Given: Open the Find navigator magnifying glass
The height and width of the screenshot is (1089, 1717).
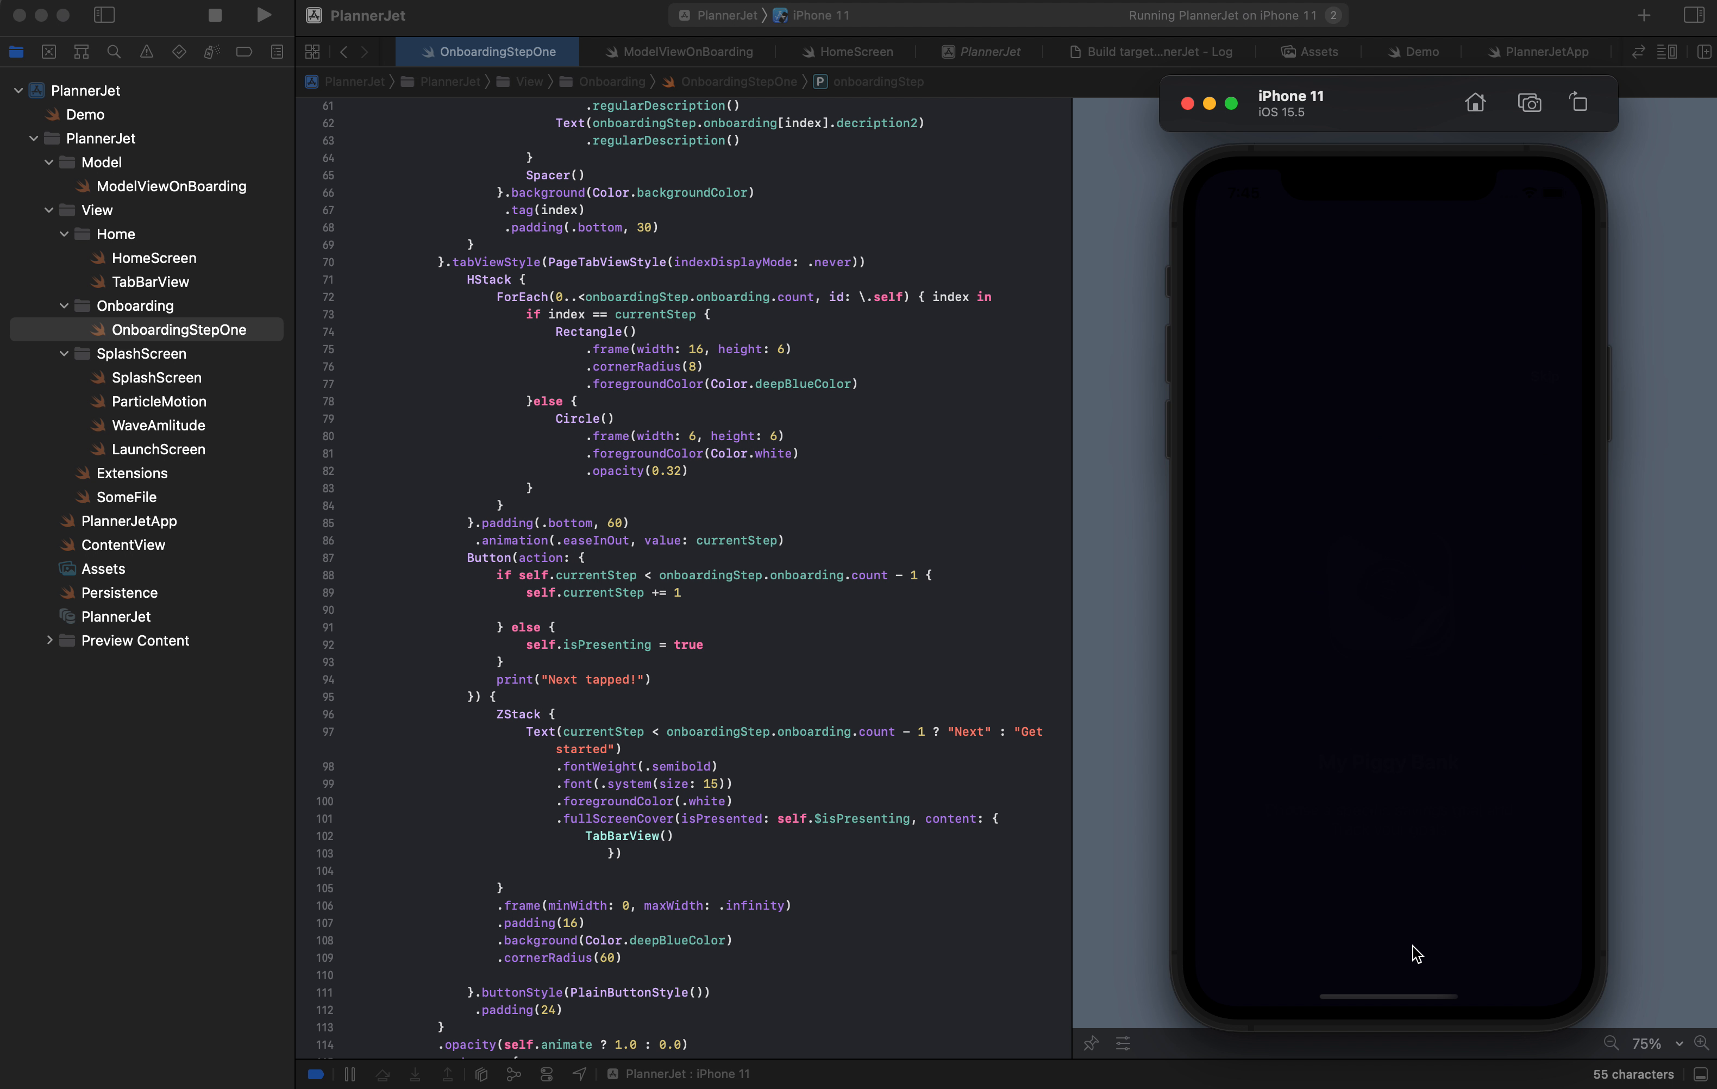Looking at the screenshot, I should (x=112, y=51).
